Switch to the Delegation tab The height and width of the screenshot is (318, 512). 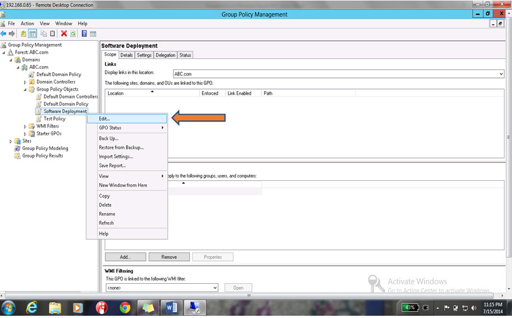click(x=165, y=55)
